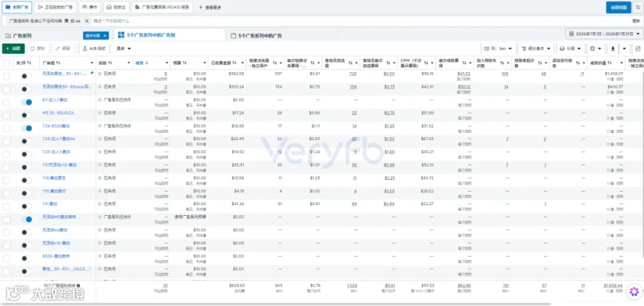Sort by the 投放 delivery column
The image size is (644, 306).
[x=110, y=63]
